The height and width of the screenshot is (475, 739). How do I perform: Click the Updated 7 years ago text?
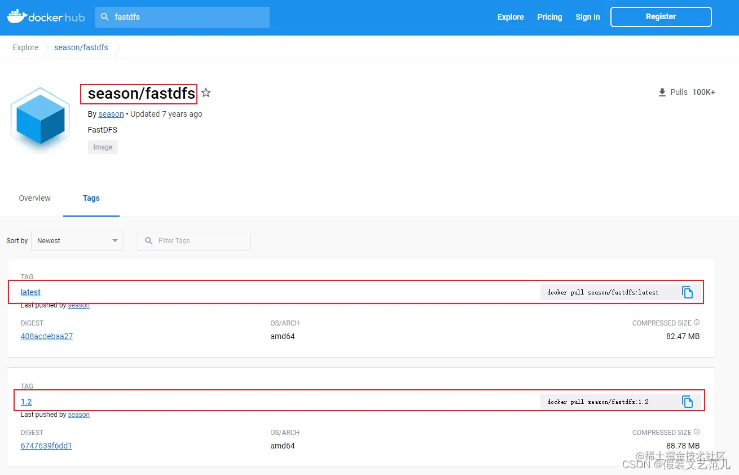[166, 114]
